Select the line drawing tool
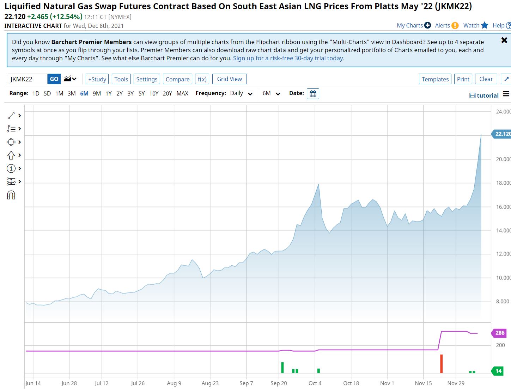This screenshot has width=511, height=389. (x=11, y=116)
